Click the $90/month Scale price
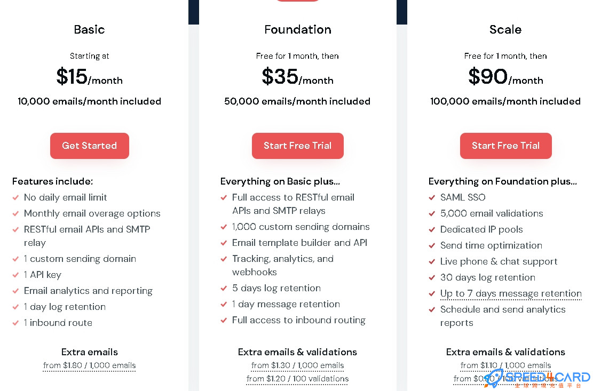This screenshot has height=391, width=593. [505, 77]
